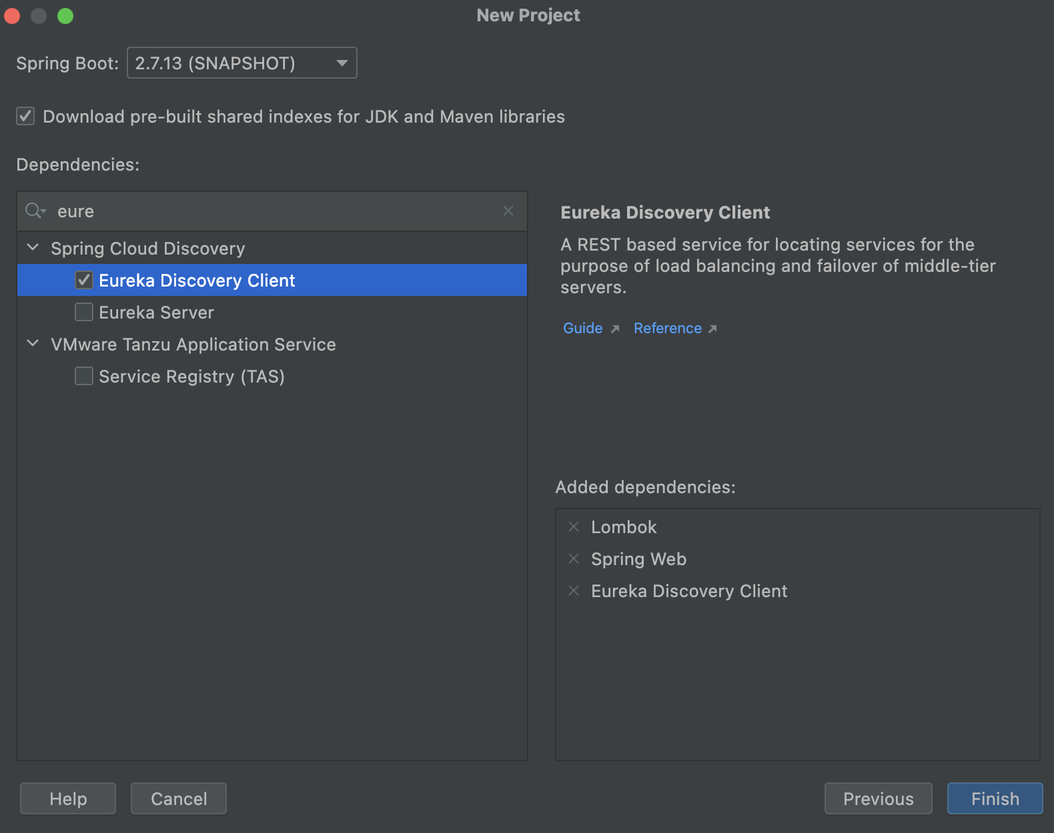The image size is (1054, 833).
Task: Collapse the VMware Tanzu Application Service group
Action: pyautogui.click(x=33, y=343)
